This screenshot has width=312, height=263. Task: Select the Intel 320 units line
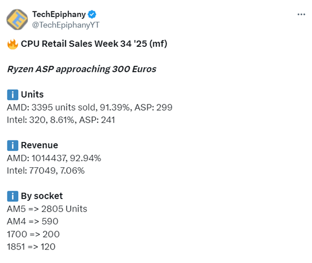[x=61, y=120]
